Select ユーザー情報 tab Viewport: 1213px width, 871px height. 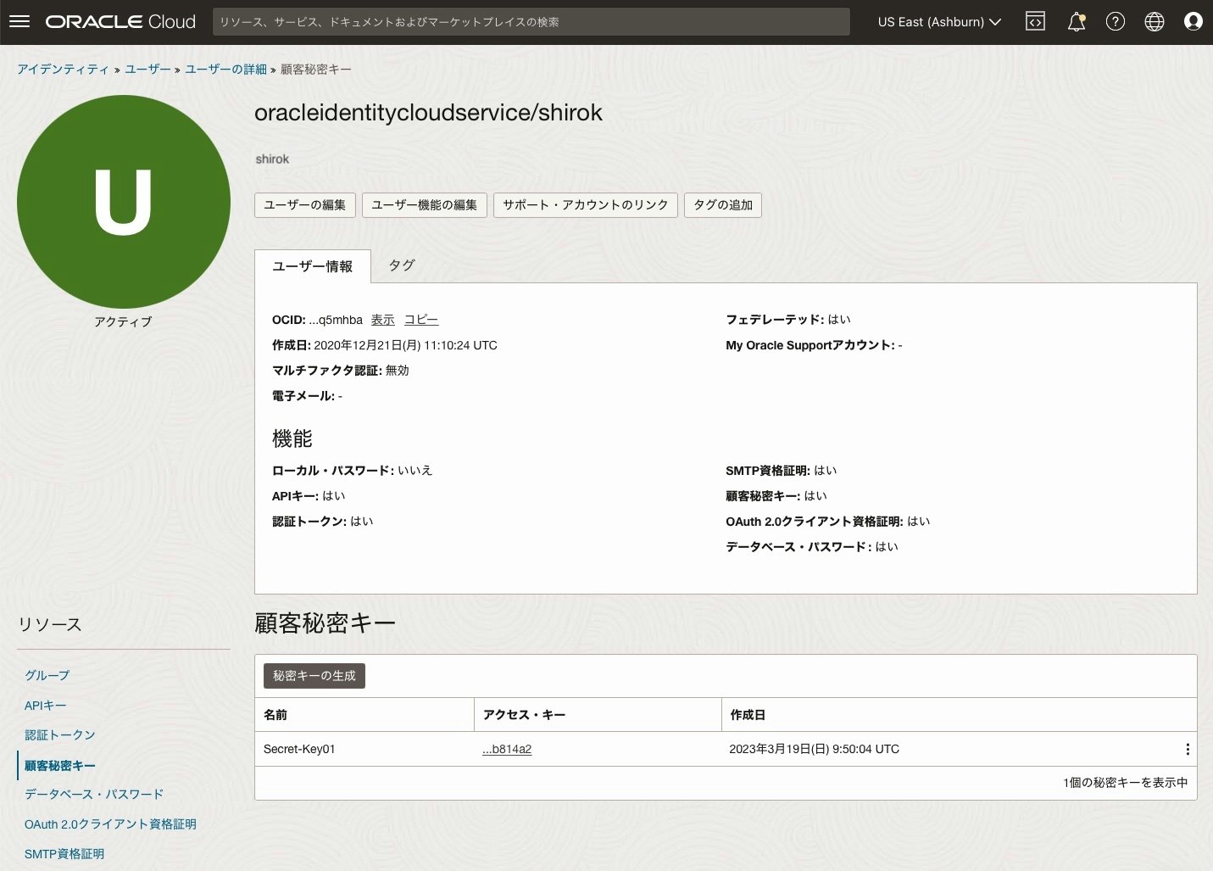[x=312, y=266]
